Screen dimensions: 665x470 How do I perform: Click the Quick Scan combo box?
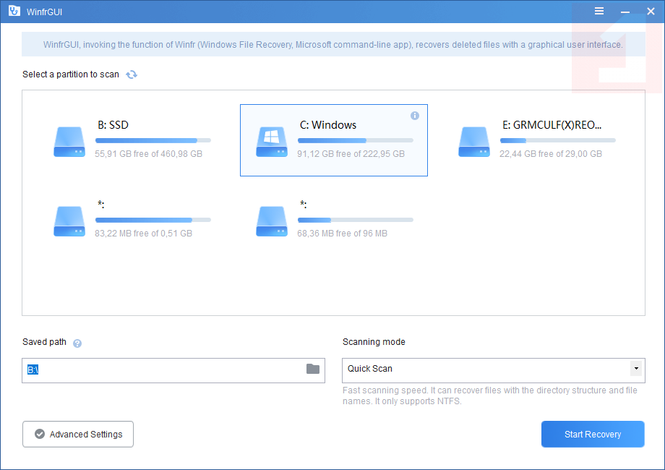[494, 370]
